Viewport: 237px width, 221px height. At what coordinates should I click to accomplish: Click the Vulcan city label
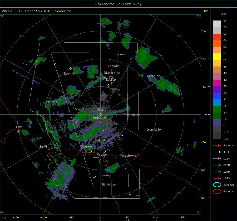(x=134, y=195)
